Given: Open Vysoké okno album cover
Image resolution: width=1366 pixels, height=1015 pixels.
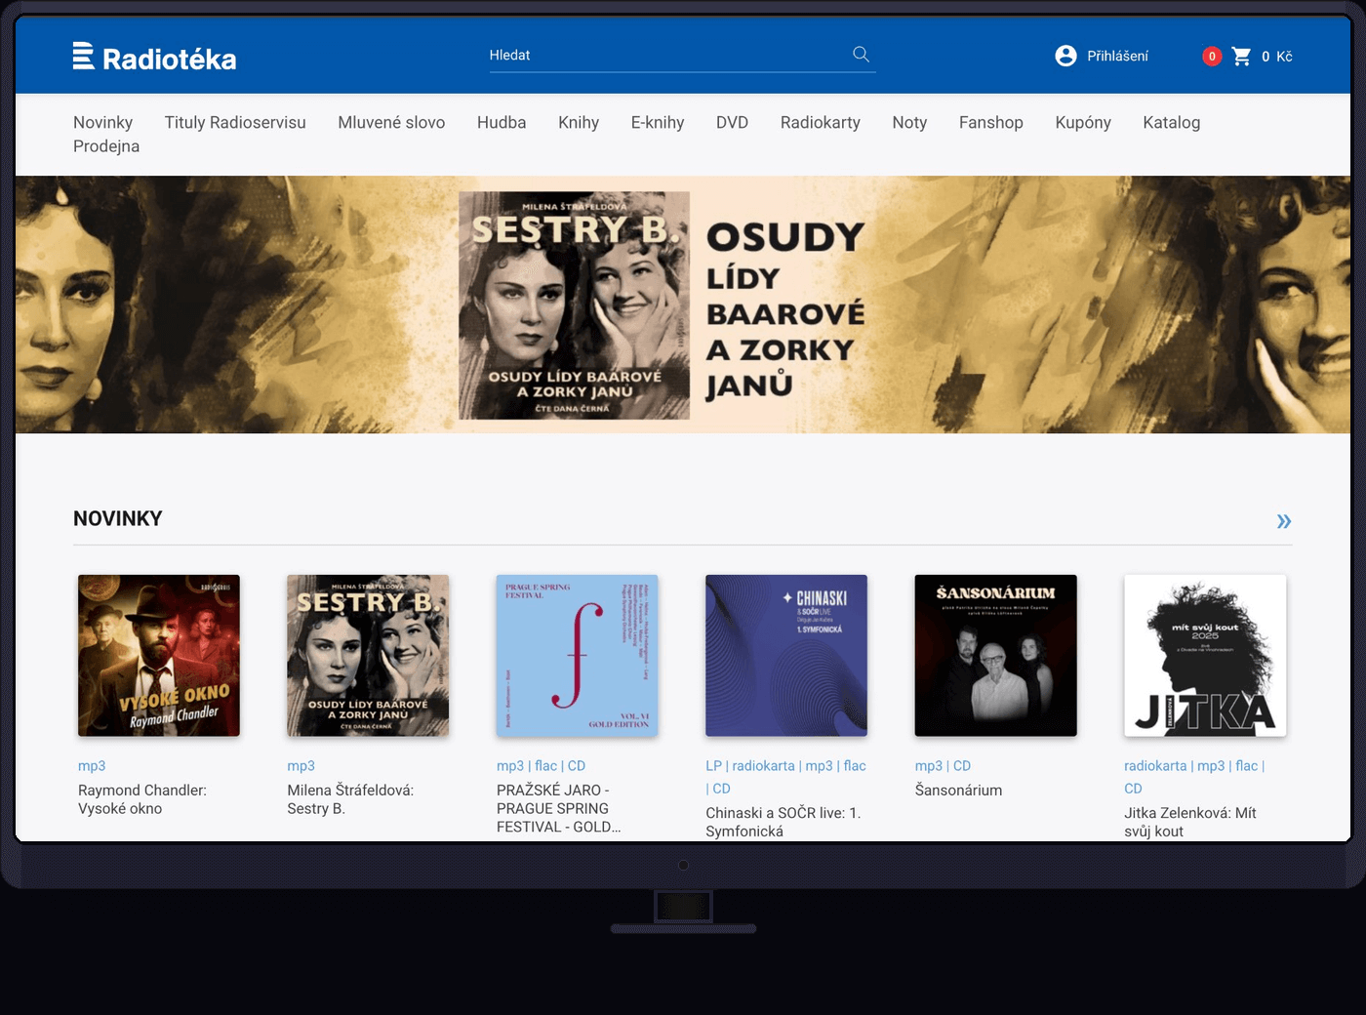Looking at the screenshot, I should click(159, 656).
